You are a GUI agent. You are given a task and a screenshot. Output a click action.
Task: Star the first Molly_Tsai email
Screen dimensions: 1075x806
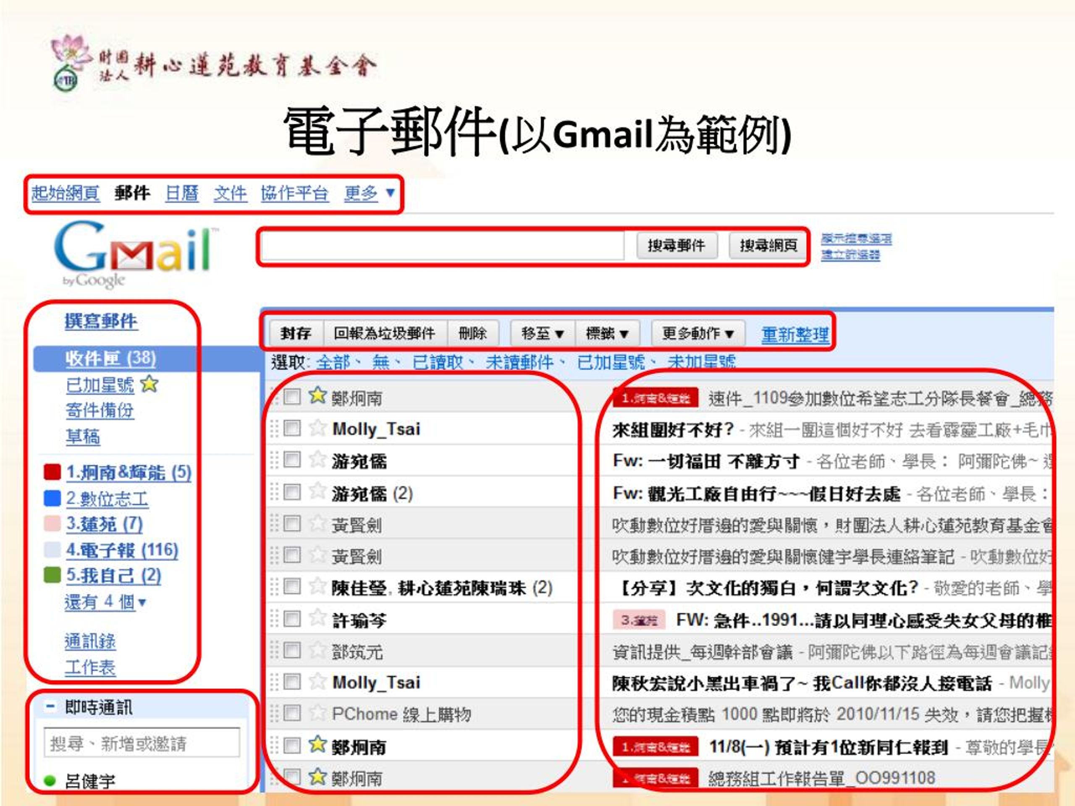click(x=317, y=428)
